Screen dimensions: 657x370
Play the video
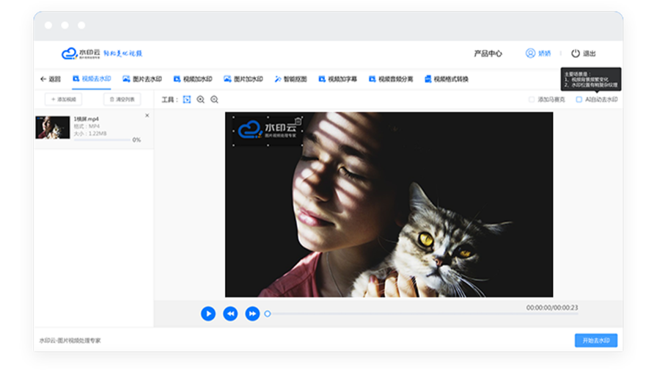pos(208,313)
